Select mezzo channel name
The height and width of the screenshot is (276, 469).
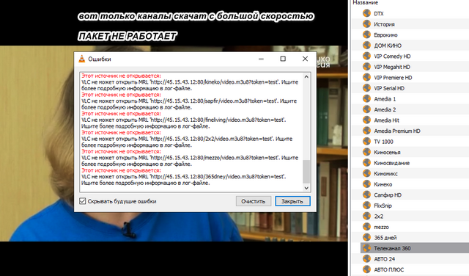click(x=381, y=227)
